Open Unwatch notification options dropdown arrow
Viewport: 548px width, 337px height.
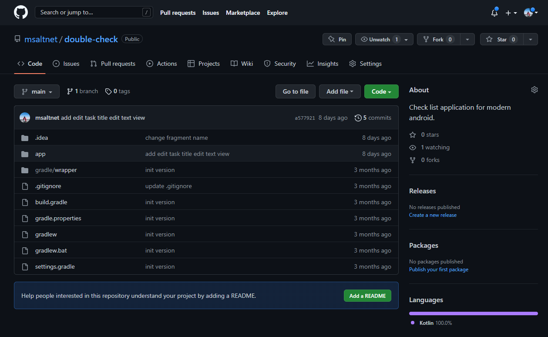click(x=406, y=39)
